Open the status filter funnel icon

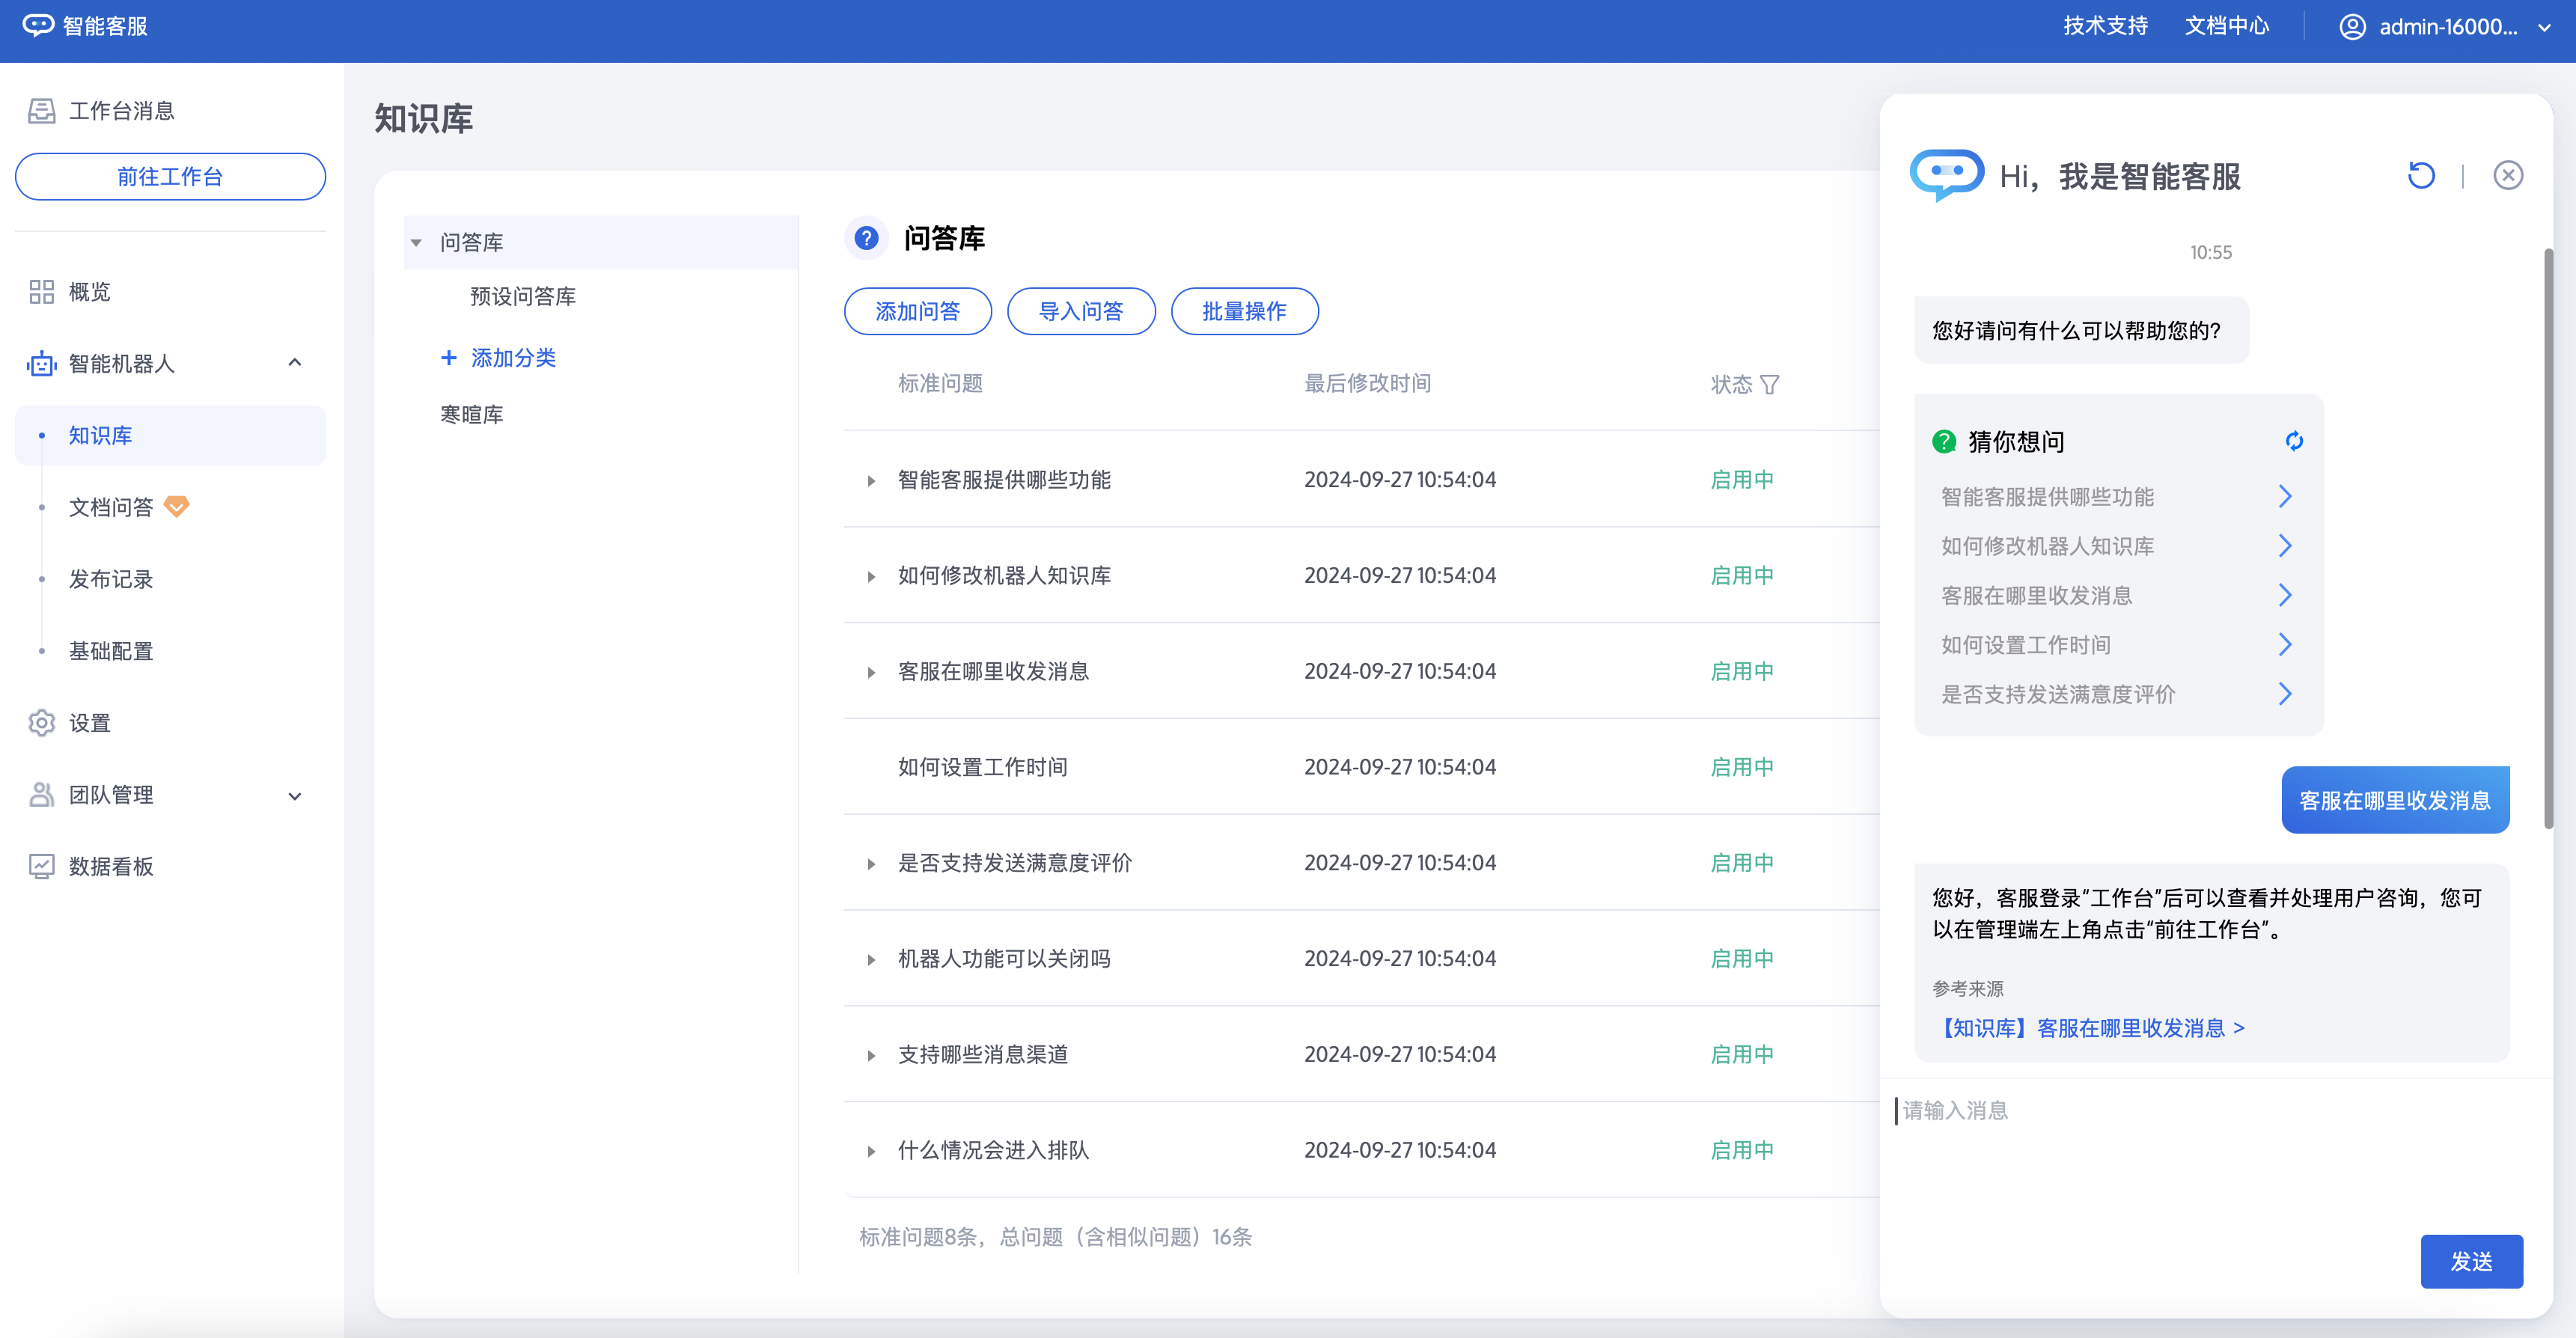(x=1769, y=384)
